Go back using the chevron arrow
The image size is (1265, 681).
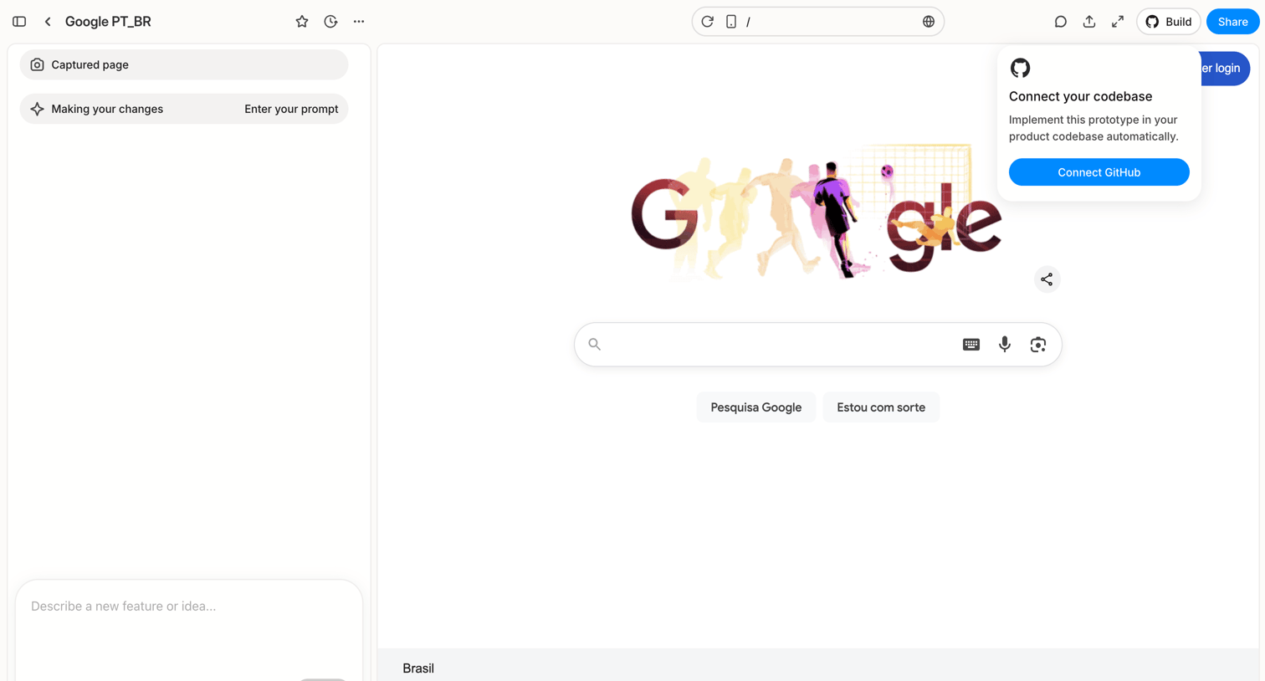pyautogui.click(x=48, y=22)
